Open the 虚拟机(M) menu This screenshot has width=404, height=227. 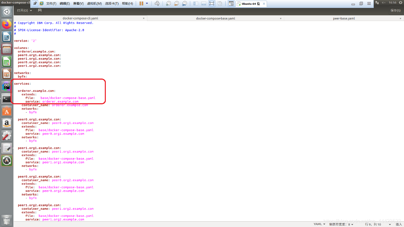click(94, 3)
